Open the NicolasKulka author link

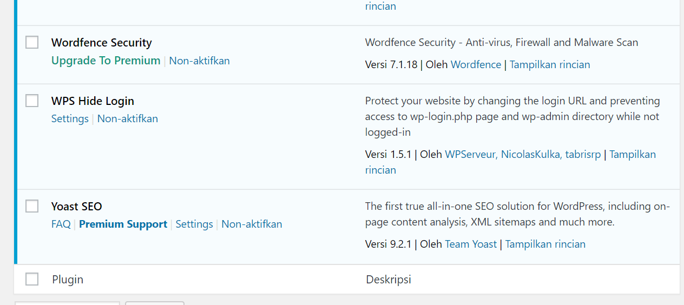click(x=530, y=154)
